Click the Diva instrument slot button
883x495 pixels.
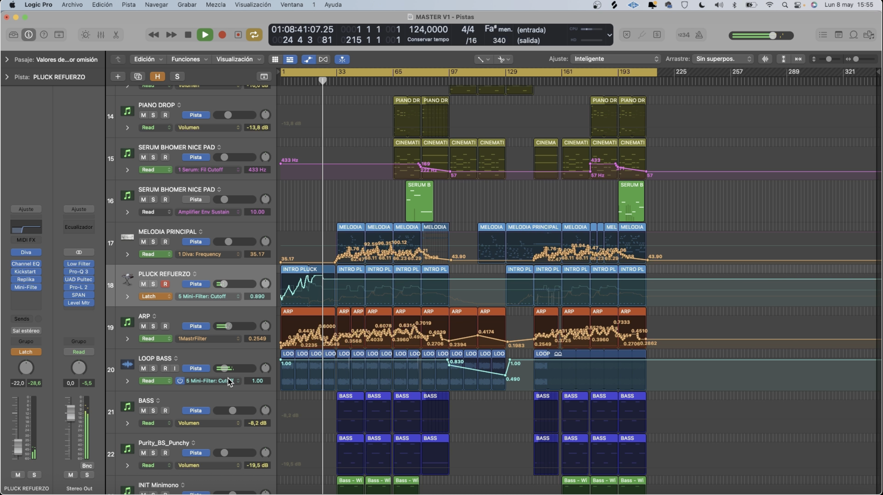[26, 252]
